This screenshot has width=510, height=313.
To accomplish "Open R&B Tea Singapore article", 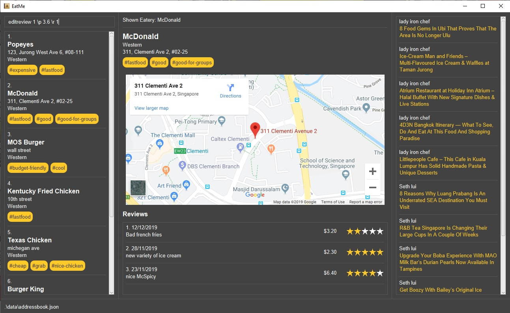I will pos(443,231).
